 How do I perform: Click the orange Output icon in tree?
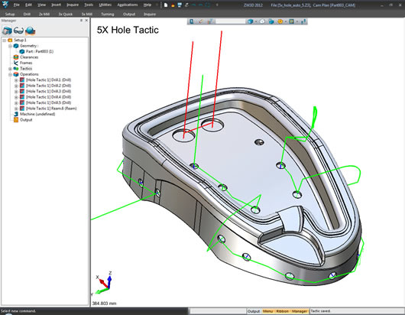click(x=16, y=119)
